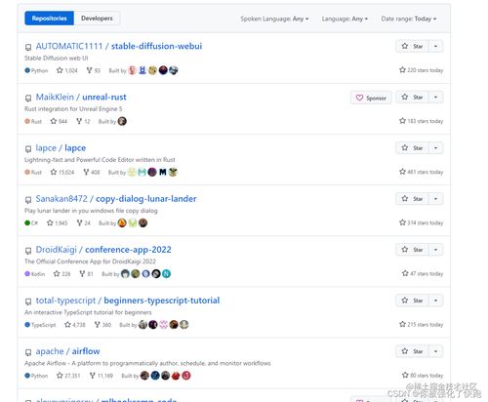
Task: Click the repository icon beside MaikKlein
Action: click(x=28, y=99)
